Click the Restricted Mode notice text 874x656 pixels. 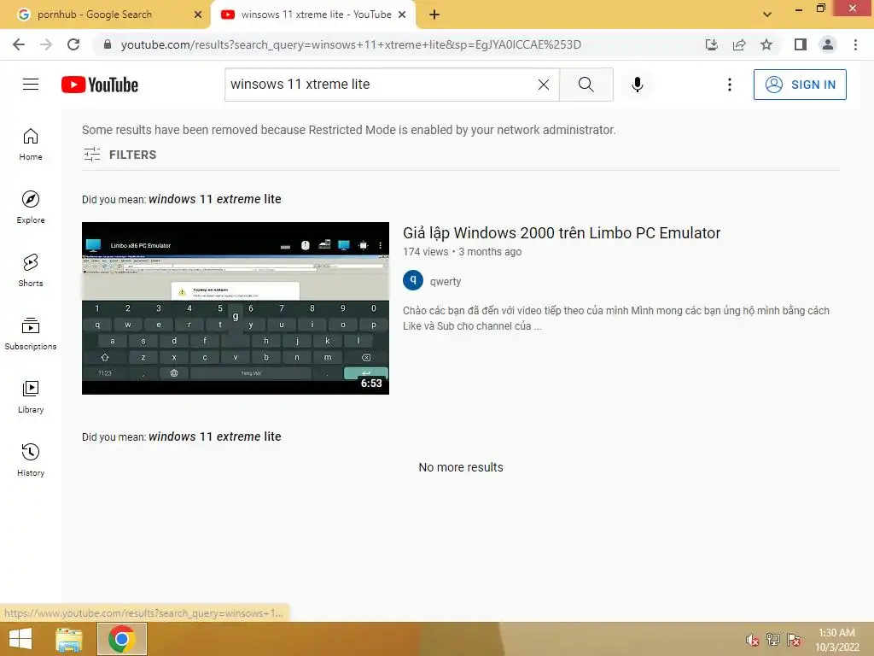tap(349, 130)
